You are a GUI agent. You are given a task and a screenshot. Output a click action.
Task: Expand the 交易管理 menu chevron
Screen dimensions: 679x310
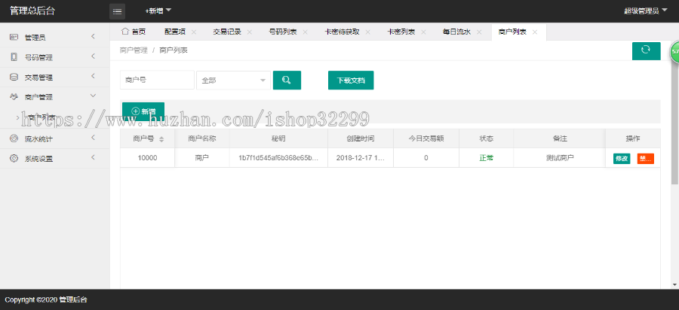tap(93, 77)
